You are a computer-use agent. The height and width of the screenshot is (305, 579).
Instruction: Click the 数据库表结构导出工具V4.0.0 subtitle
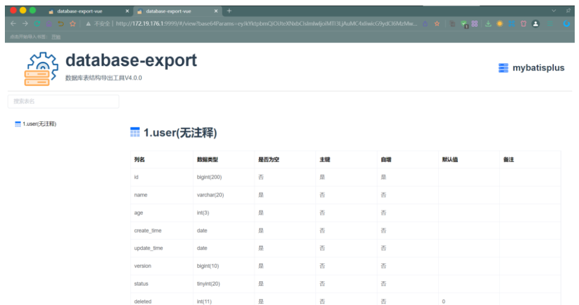[x=104, y=78]
